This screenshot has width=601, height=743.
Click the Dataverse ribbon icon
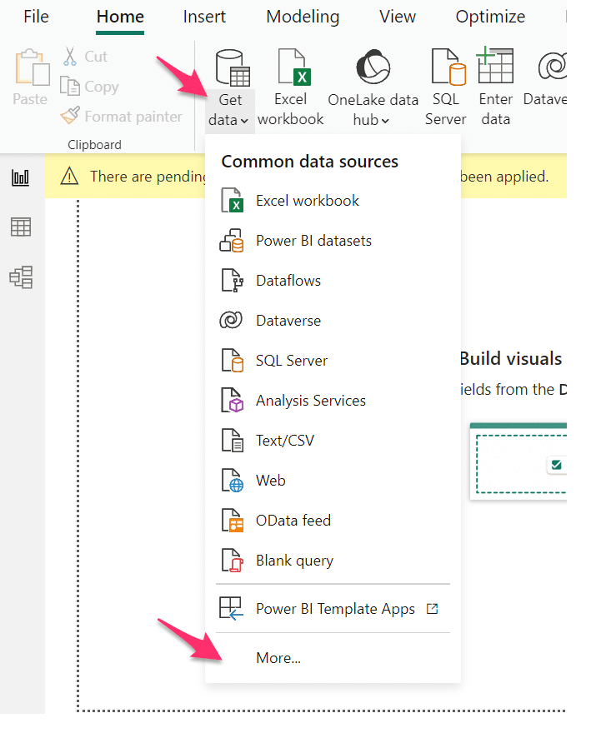(x=552, y=66)
